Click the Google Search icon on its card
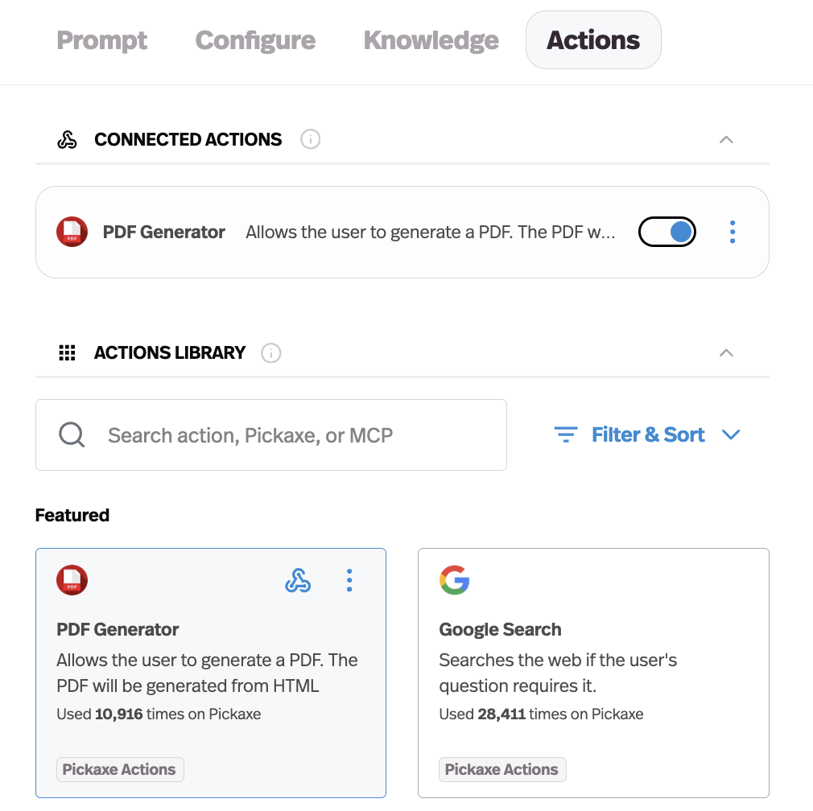 coord(454,579)
